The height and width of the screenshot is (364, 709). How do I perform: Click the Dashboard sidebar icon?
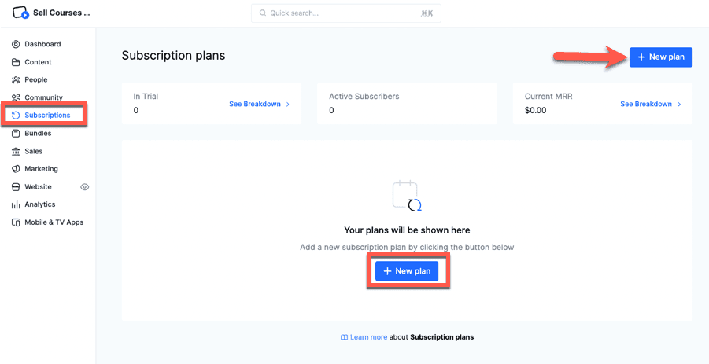[17, 44]
